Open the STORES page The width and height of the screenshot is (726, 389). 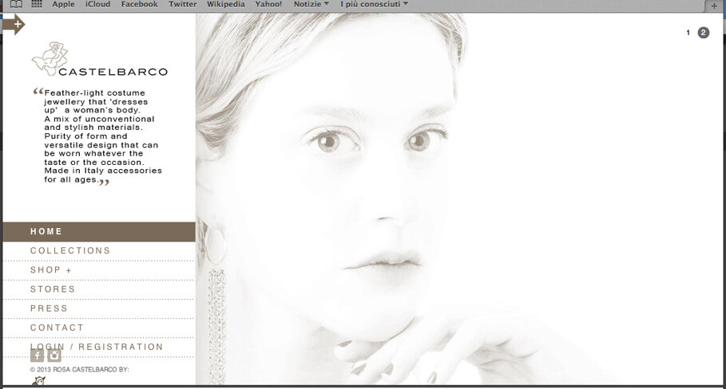[53, 289]
